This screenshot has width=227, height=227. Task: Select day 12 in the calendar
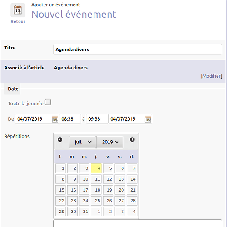click(108, 179)
